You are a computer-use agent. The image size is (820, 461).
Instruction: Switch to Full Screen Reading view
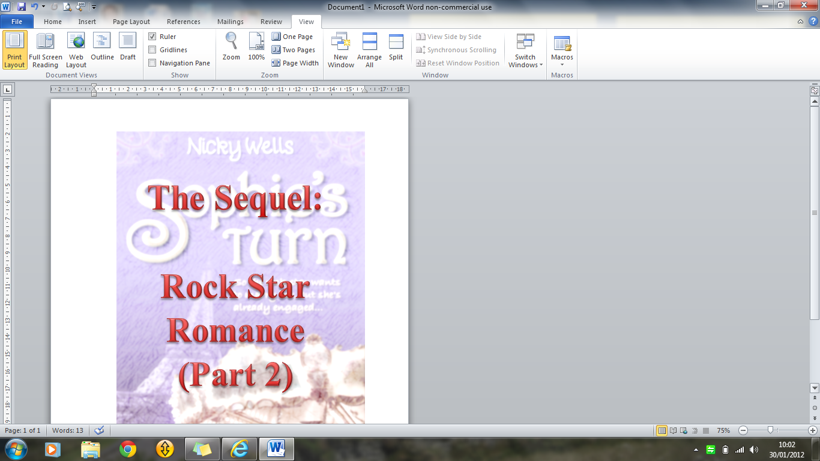[x=46, y=50]
